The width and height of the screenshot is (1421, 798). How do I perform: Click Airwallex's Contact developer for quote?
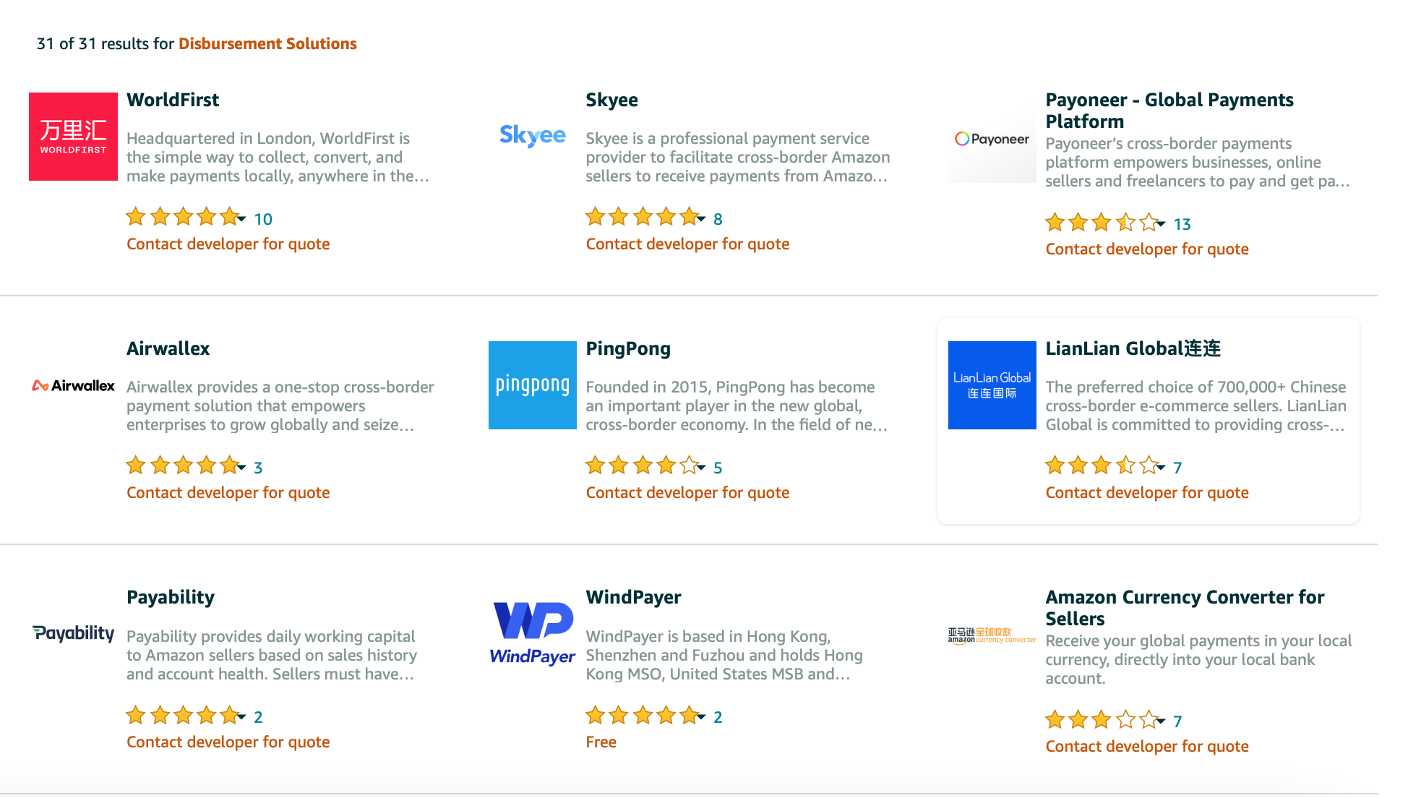tap(228, 492)
